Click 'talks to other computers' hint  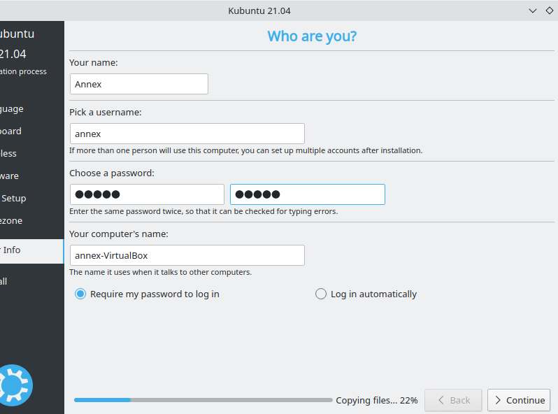point(161,272)
